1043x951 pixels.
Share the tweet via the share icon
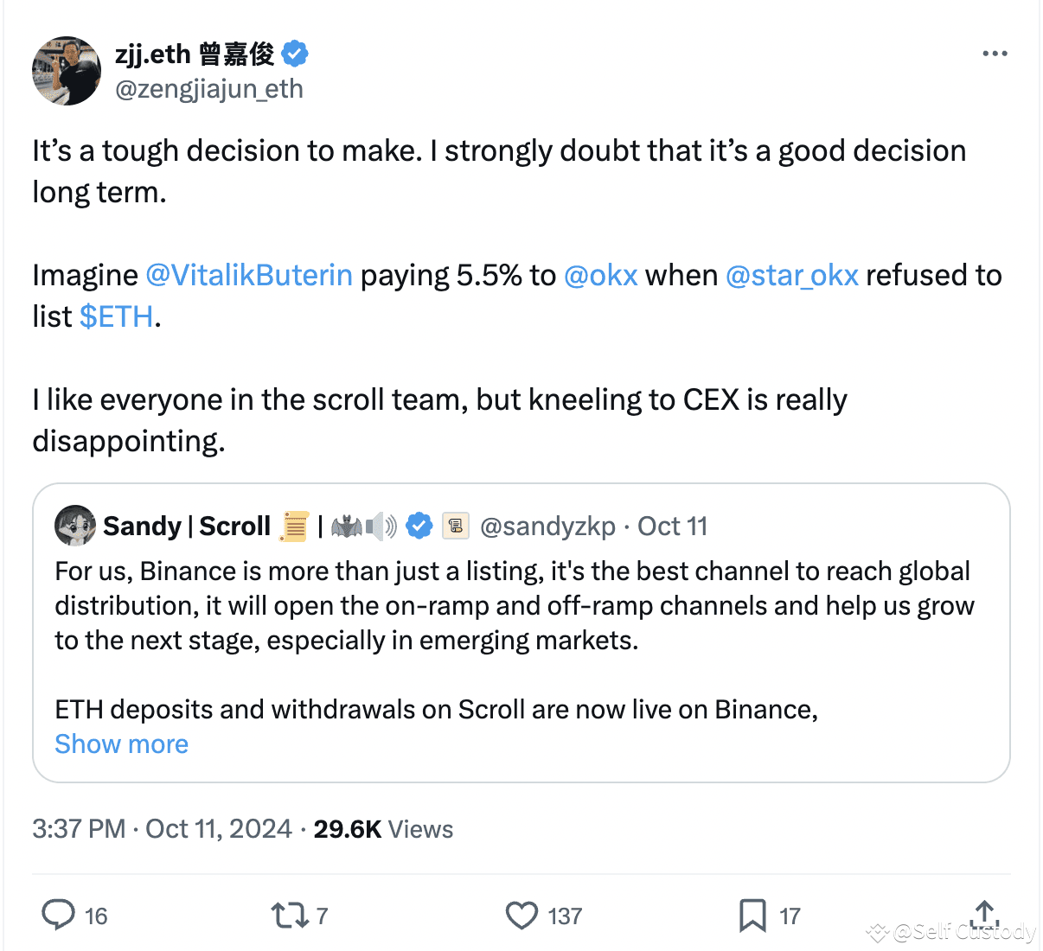984,915
